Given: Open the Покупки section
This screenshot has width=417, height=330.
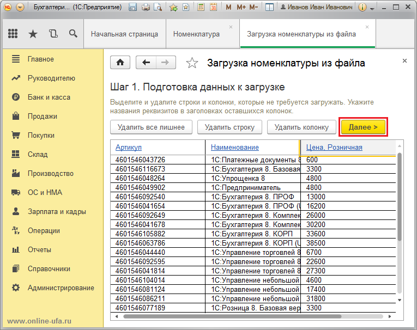Looking at the screenshot, I should pos(53,135).
